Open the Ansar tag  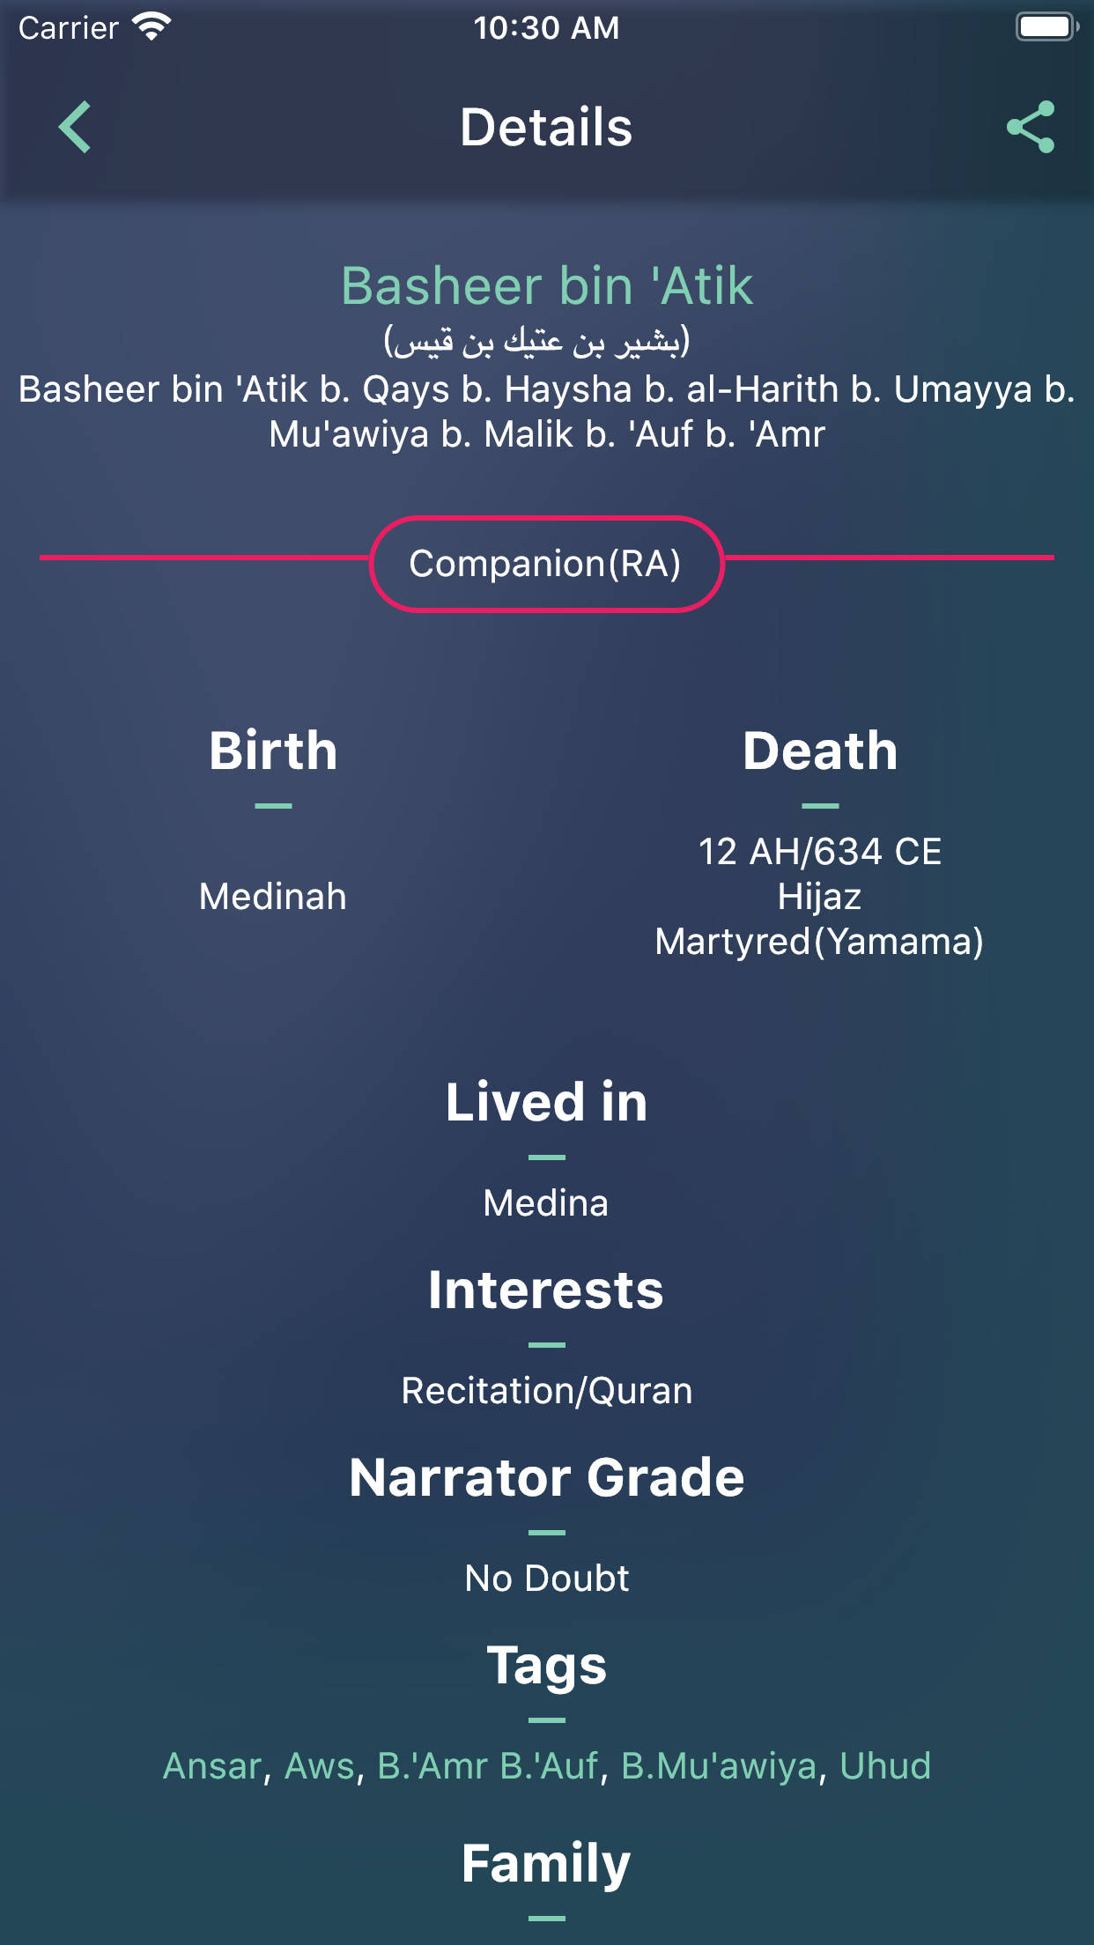pos(212,1766)
